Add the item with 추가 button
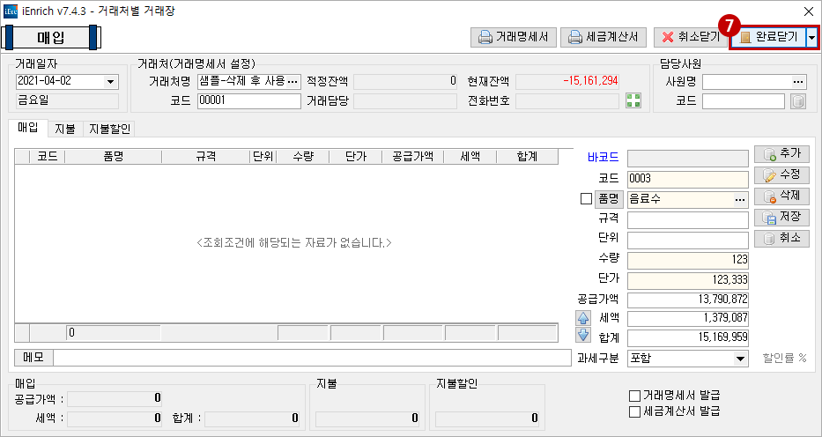The width and height of the screenshot is (822, 437). click(x=781, y=154)
